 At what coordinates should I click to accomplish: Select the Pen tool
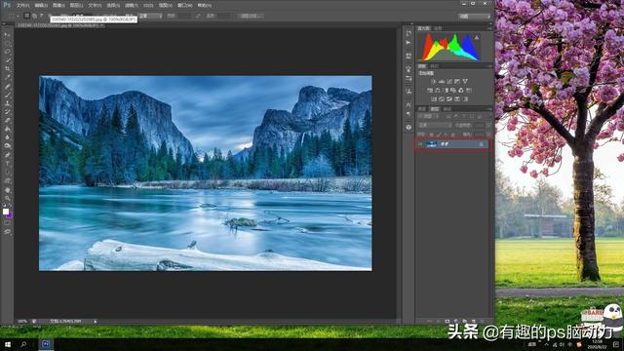(7, 155)
